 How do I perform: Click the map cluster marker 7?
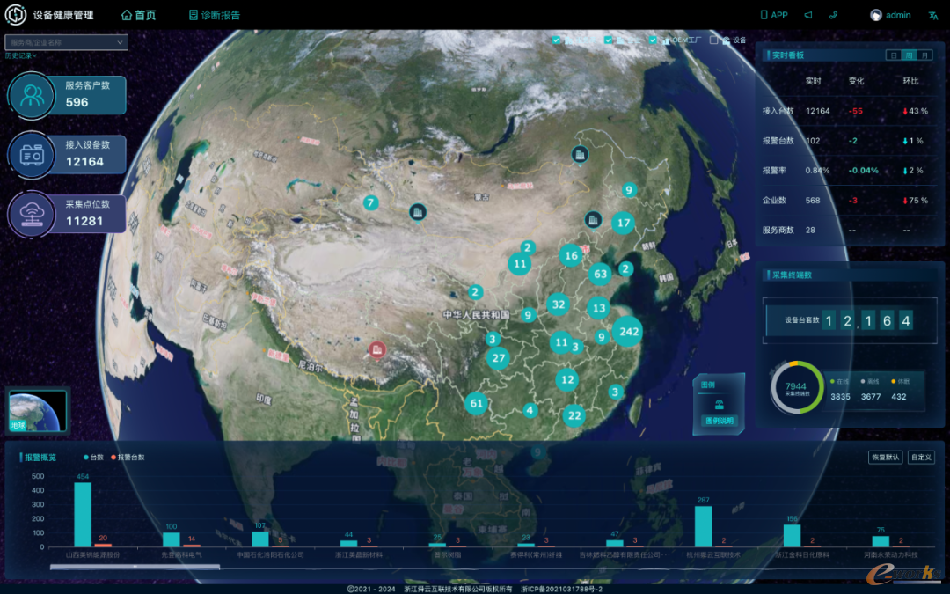click(x=371, y=202)
